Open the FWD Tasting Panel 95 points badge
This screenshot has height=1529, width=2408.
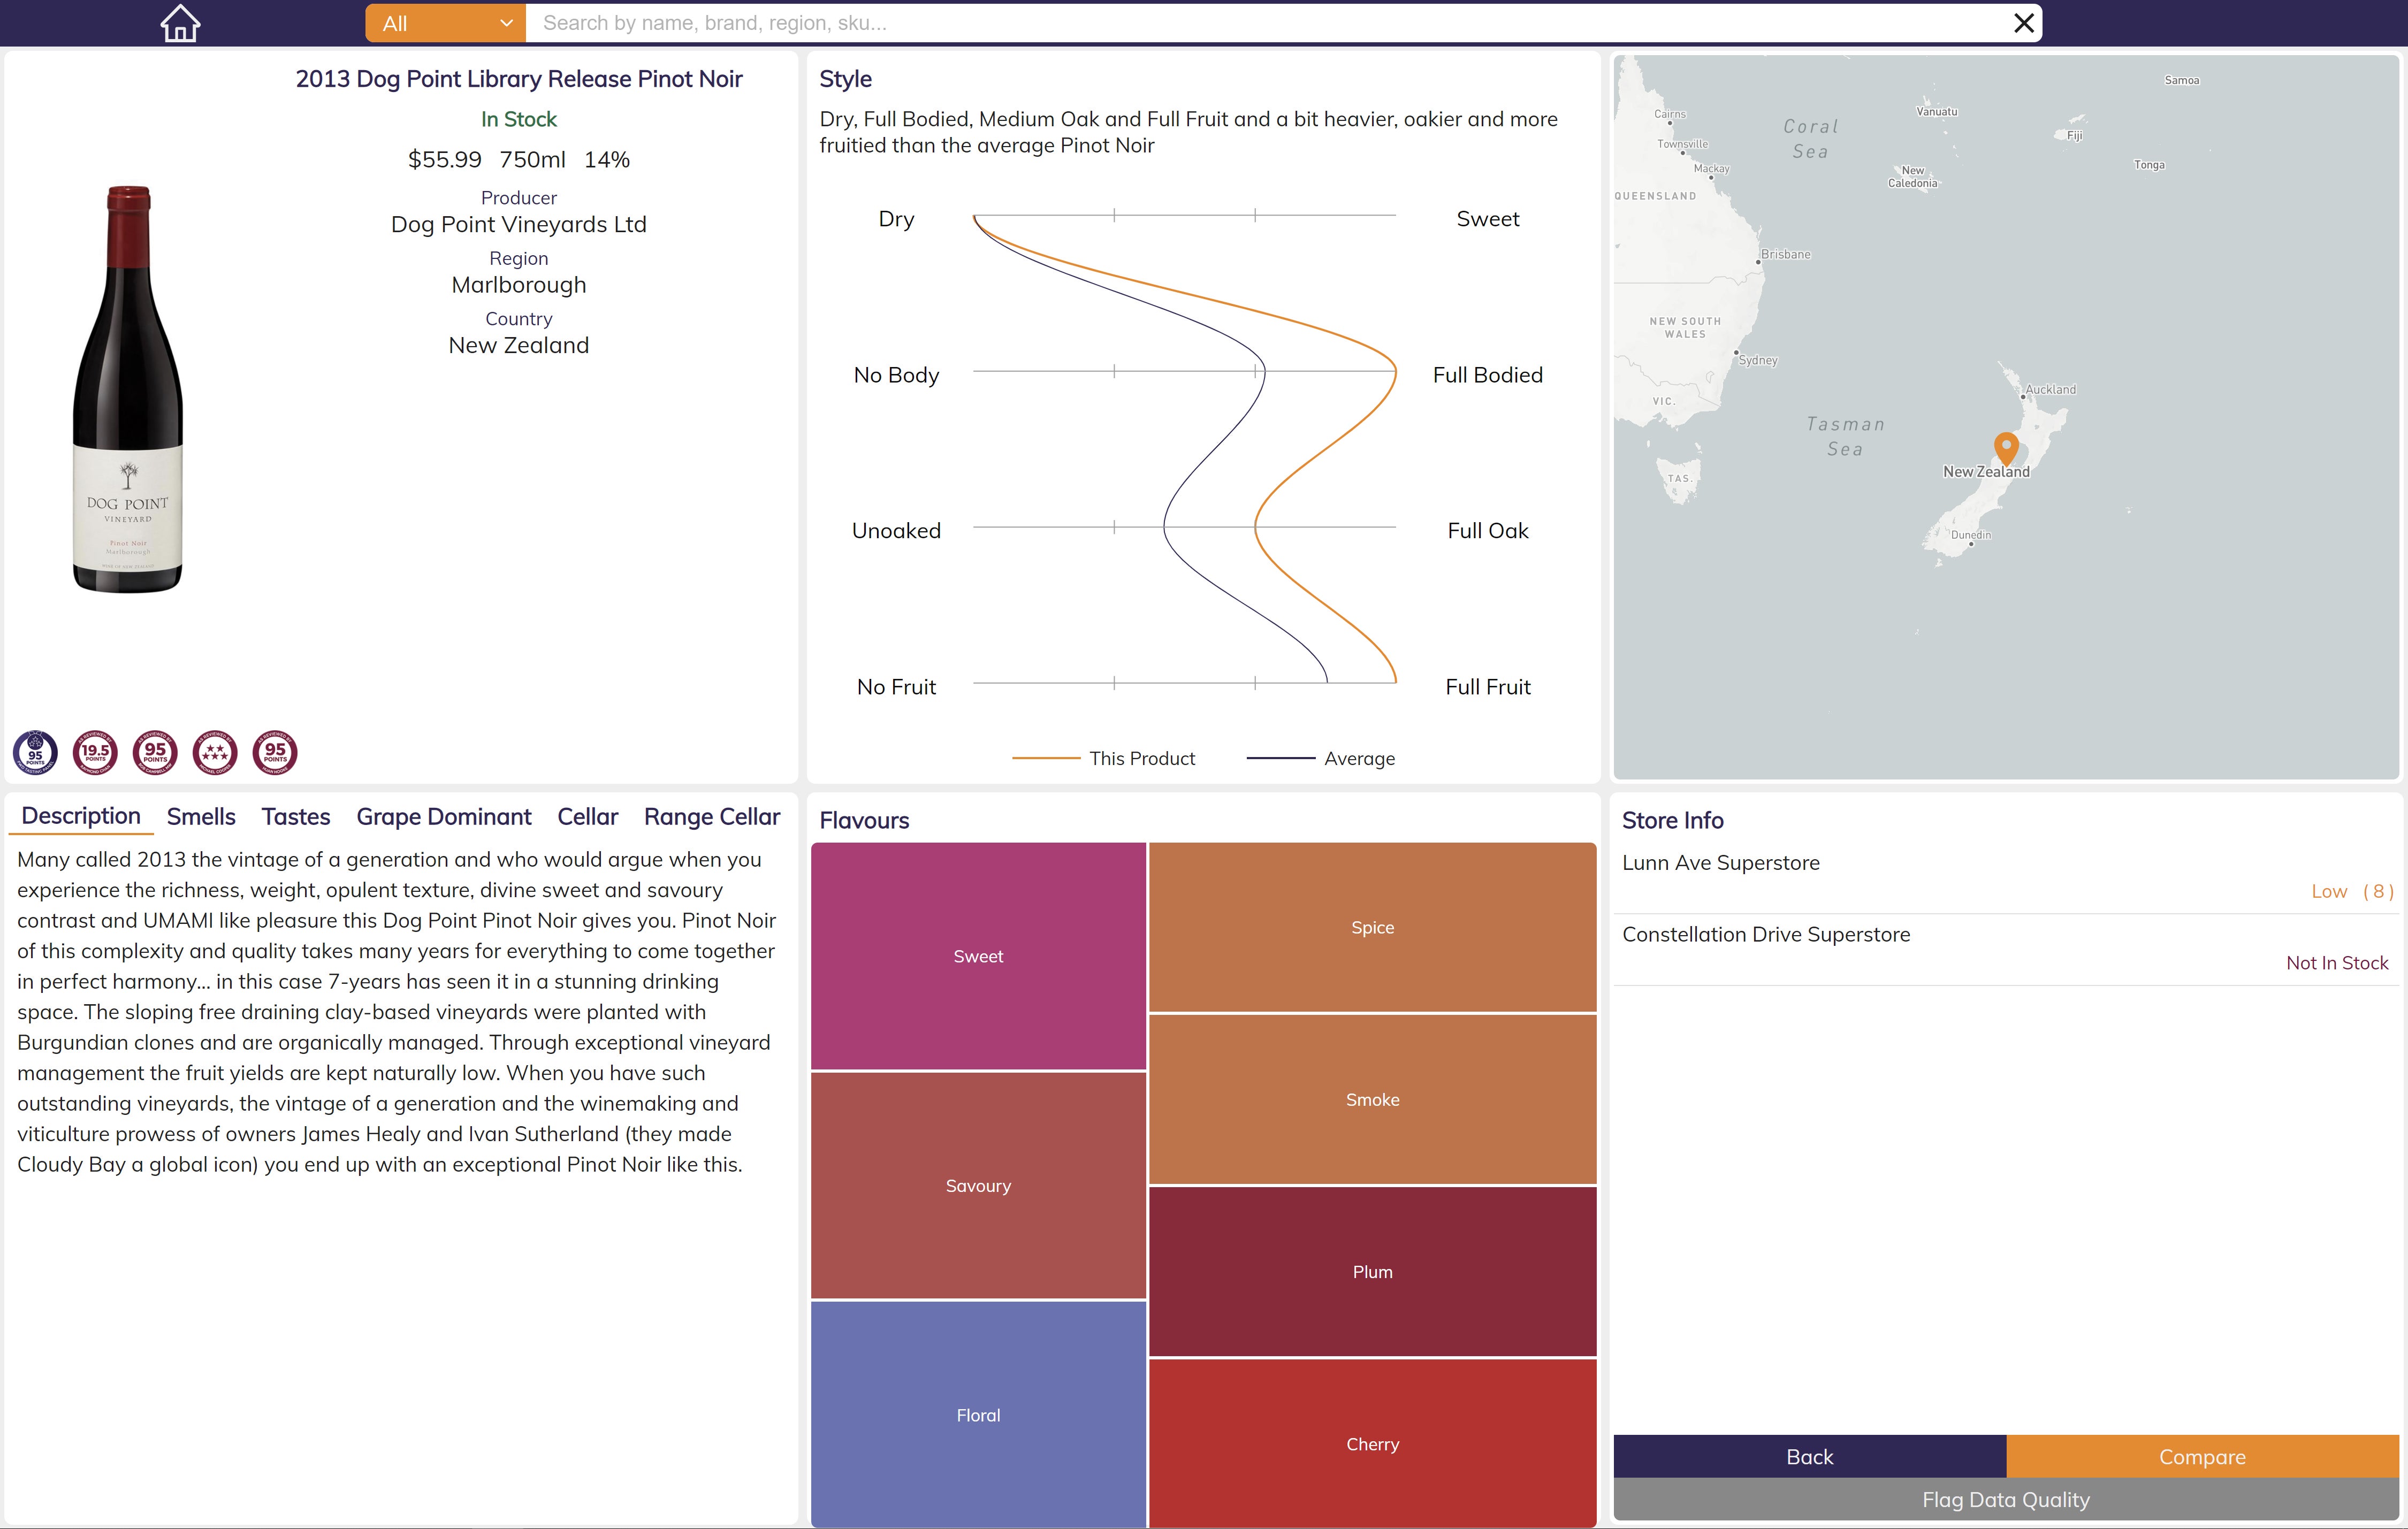[35, 752]
